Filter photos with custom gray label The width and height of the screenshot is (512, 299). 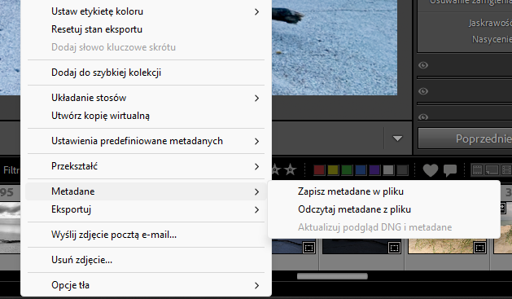point(388,170)
